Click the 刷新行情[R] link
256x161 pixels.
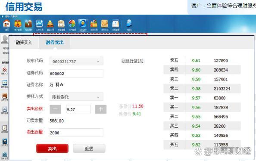132,61
